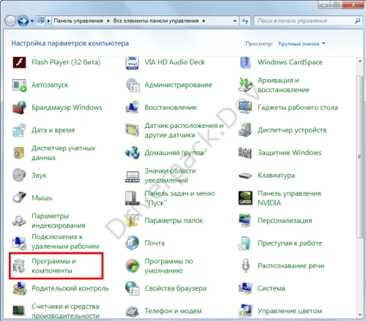Open the Flash Player icon

pyautogui.click(x=19, y=62)
